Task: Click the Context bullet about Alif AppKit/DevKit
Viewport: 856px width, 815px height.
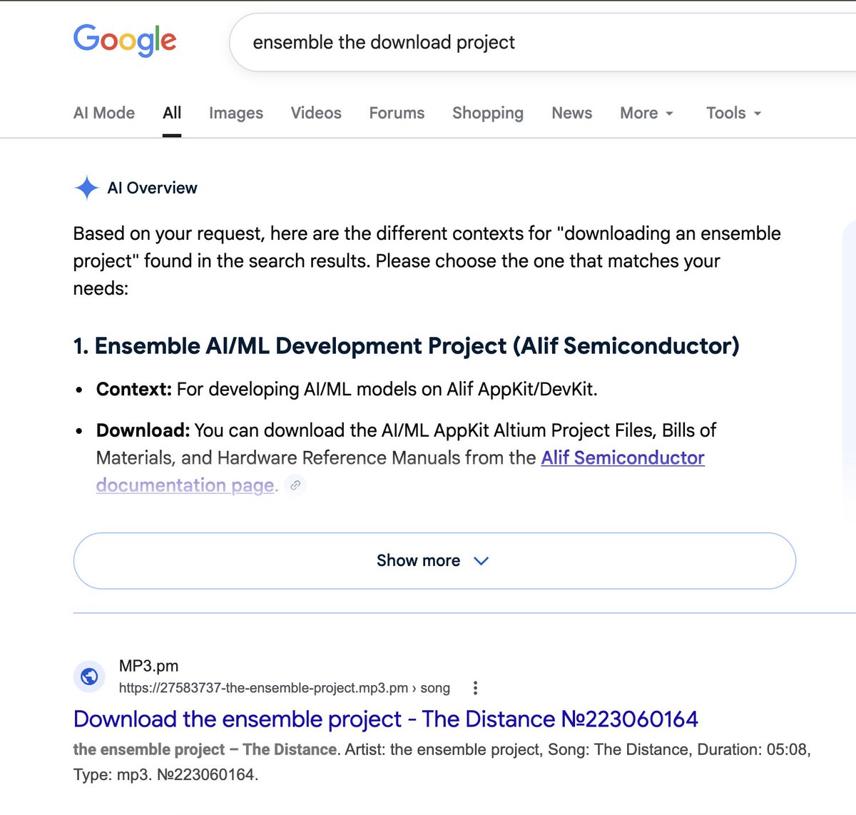Action: click(347, 389)
